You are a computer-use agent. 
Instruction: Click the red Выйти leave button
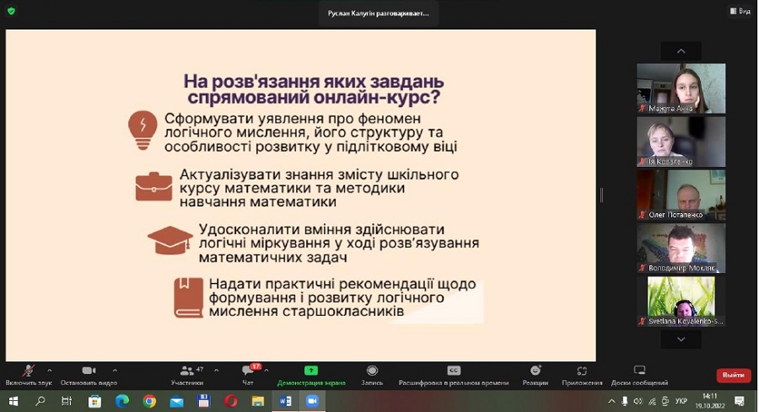tap(733, 375)
